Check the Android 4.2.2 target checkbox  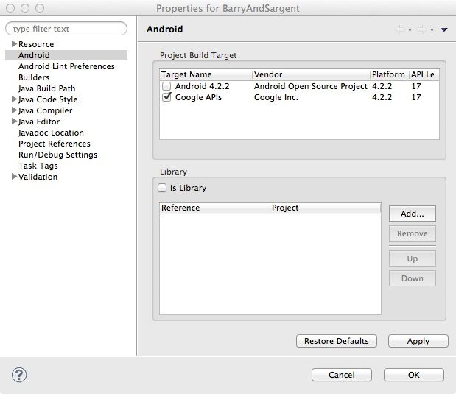[x=166, y=86]
